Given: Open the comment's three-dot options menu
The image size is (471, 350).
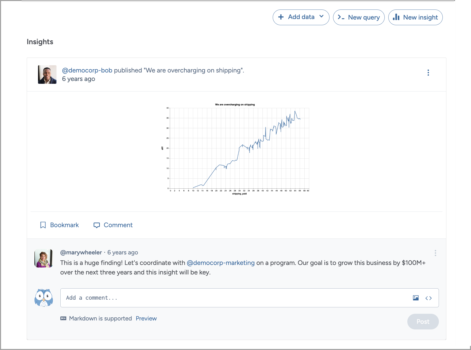Looking at the screenshot, I should 435,253.
